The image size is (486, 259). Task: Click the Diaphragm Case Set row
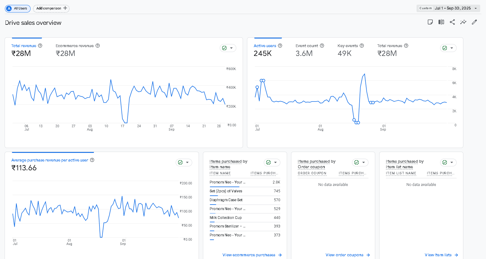pos(245,200)
